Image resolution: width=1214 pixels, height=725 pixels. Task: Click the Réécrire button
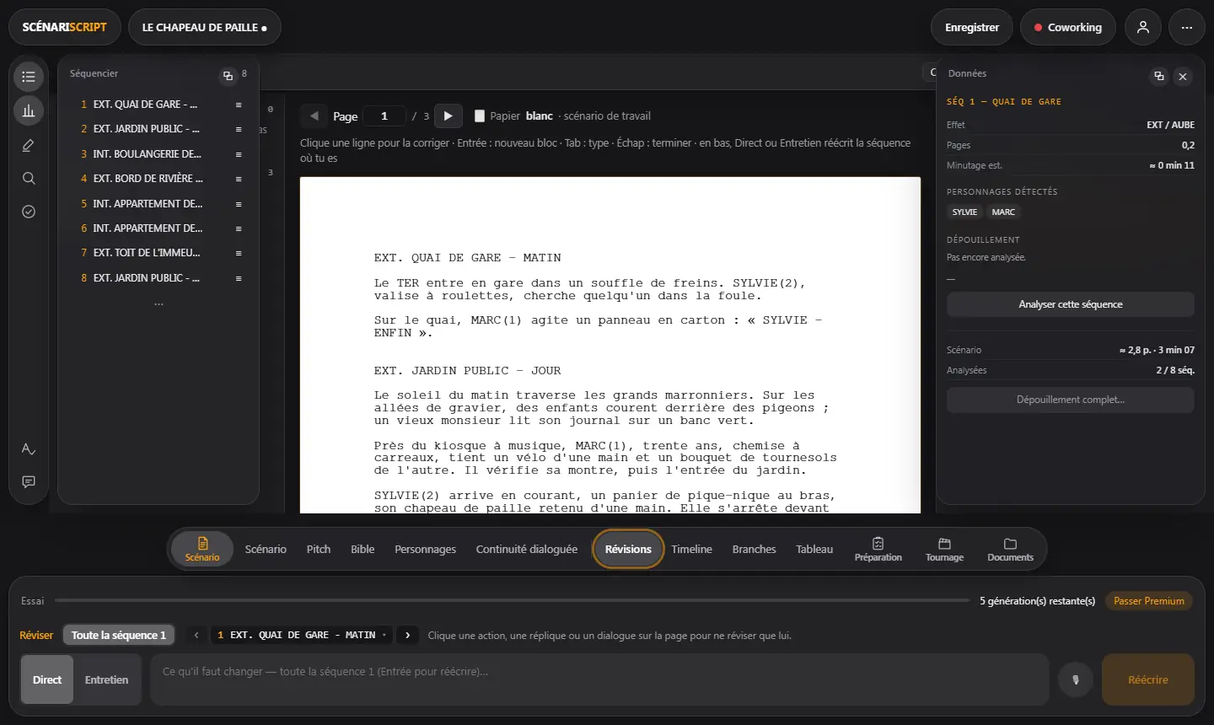[1148, 679]
